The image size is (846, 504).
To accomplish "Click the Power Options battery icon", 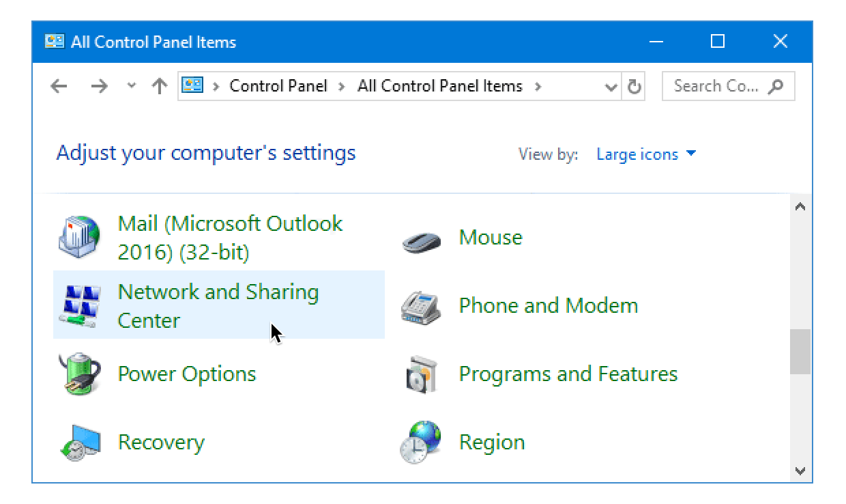I will click(x=79, y=374).
